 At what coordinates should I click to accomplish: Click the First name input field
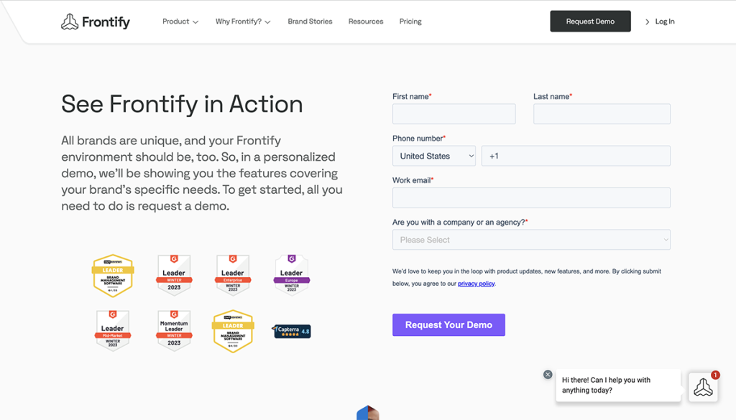[454, 113]
